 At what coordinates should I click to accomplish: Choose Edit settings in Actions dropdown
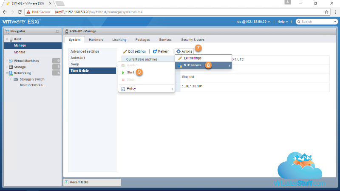click(x=204, y=58)
